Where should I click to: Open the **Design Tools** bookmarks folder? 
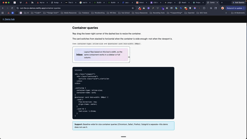pyautogui.click(x=51, y=13)
